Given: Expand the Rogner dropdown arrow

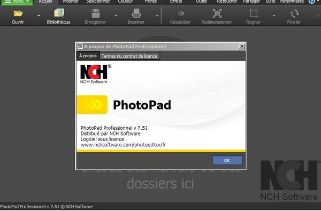Looking at the screenshot, I should point(274,15).
